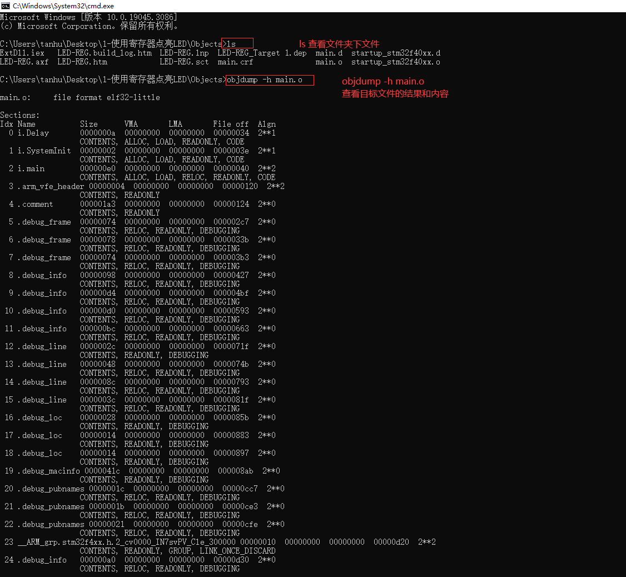Click size 000000d4 in row 9
Screen dimensions: 626x577
98,293
